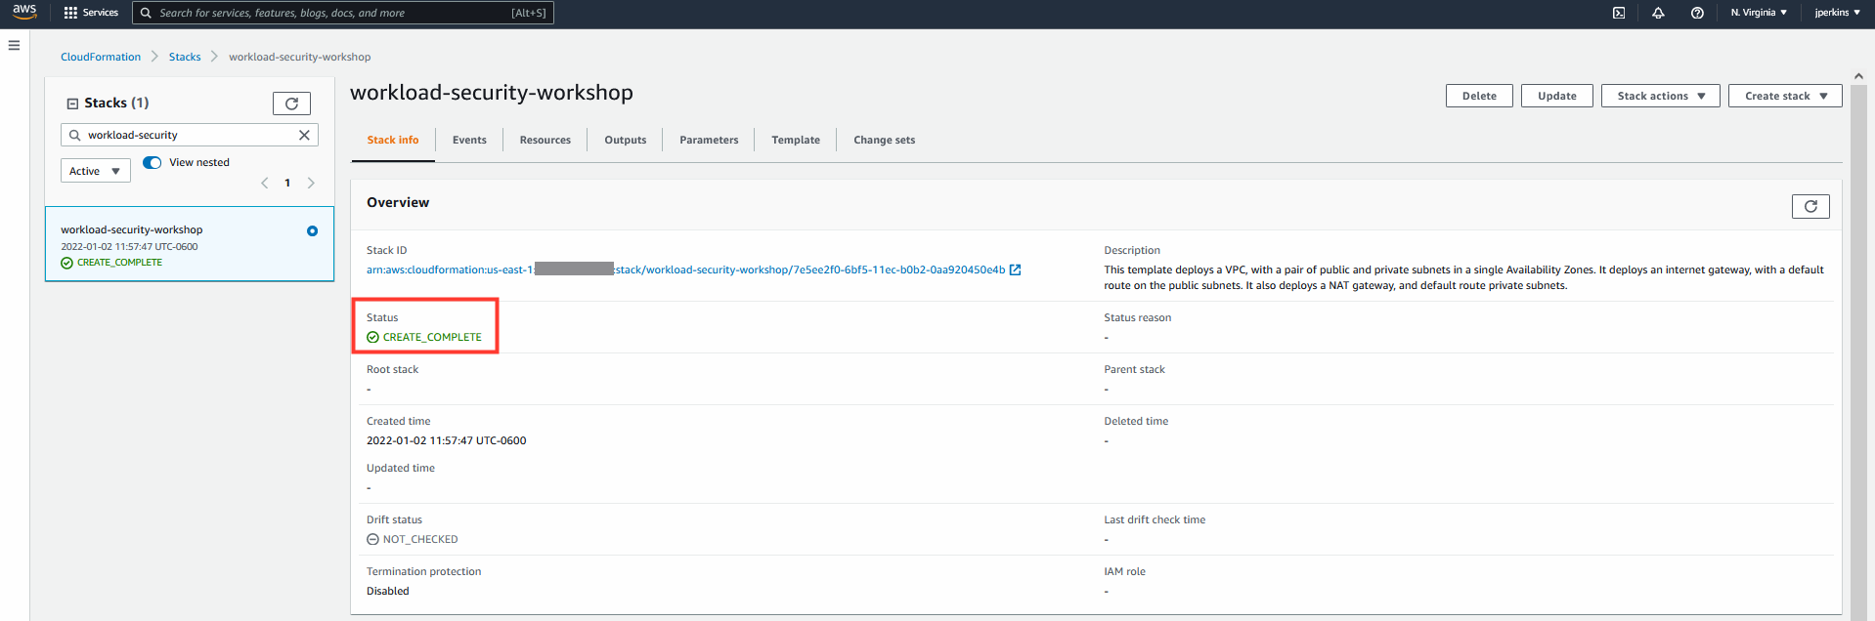Select the workload-security-workshop radio button
The image size is (1875, 621).
(312, 231)
